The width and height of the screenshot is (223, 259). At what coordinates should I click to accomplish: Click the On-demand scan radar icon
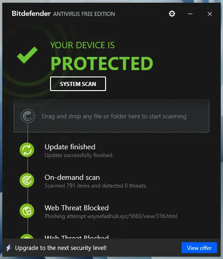point(27,180)
